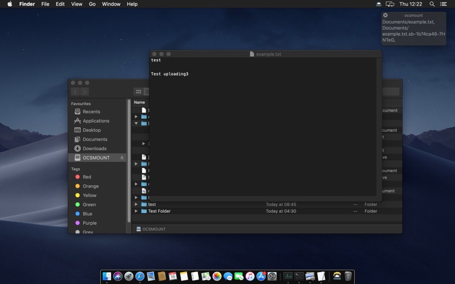Expand the Test Folder row
The height and width of the screenshot is (284, 455).
[x=136, y=211]
